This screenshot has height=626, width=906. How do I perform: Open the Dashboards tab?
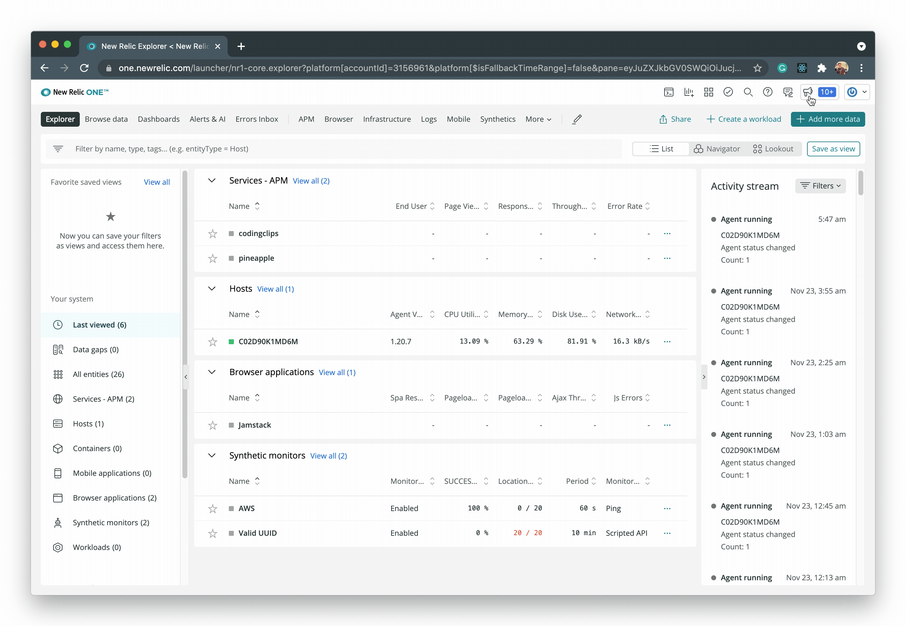tap(159, 119)
